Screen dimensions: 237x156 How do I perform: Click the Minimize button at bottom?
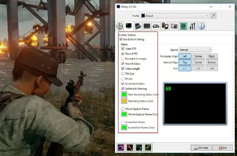pyautogui.click(x=201, y=148)
